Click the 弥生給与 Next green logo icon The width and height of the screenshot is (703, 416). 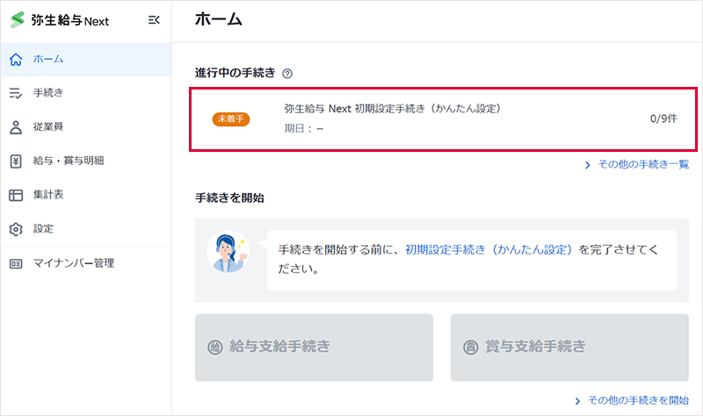coord(17,20)
